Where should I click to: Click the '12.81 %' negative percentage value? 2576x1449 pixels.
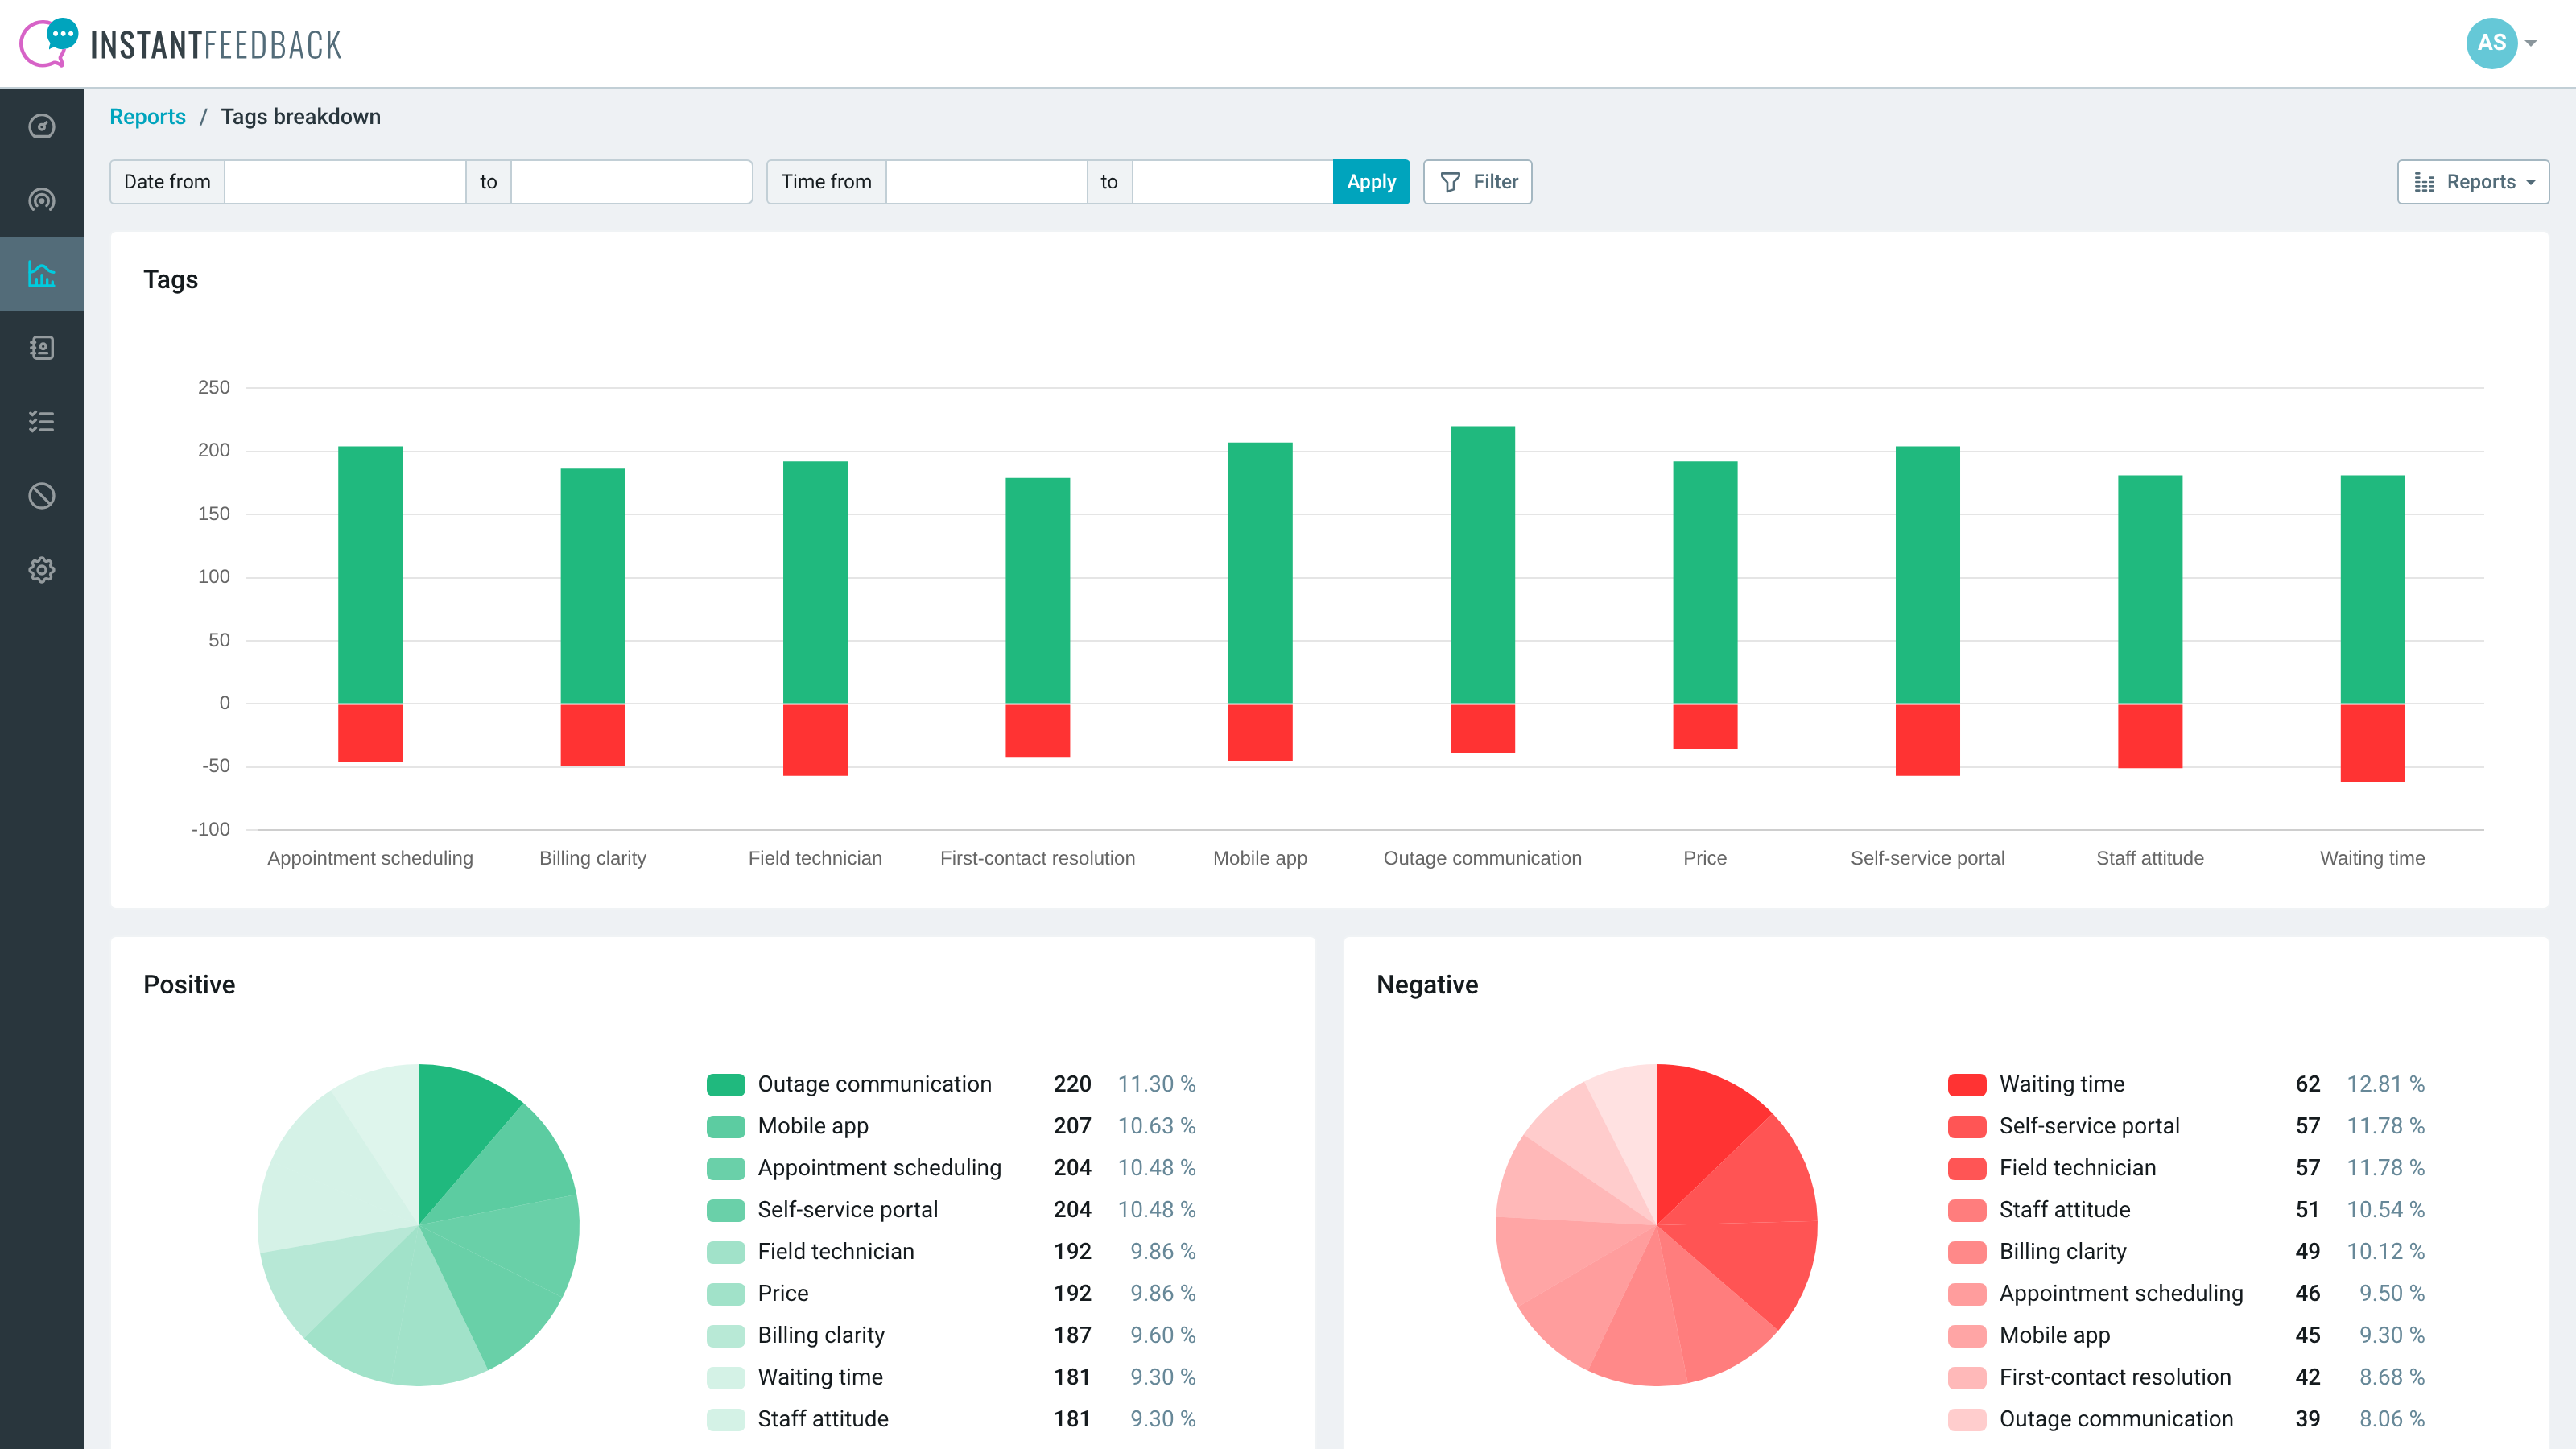pos(2385,1084)
